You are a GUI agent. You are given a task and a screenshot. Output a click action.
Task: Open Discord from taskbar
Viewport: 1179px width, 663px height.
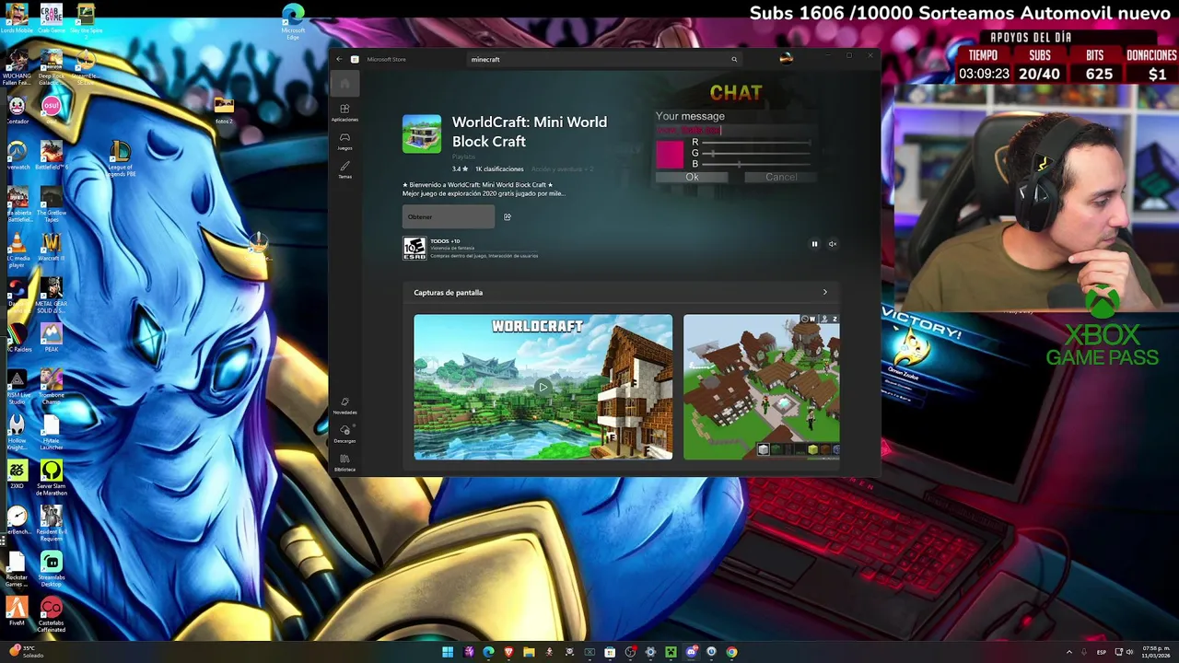pyautogui.click(x=691, y=652)
